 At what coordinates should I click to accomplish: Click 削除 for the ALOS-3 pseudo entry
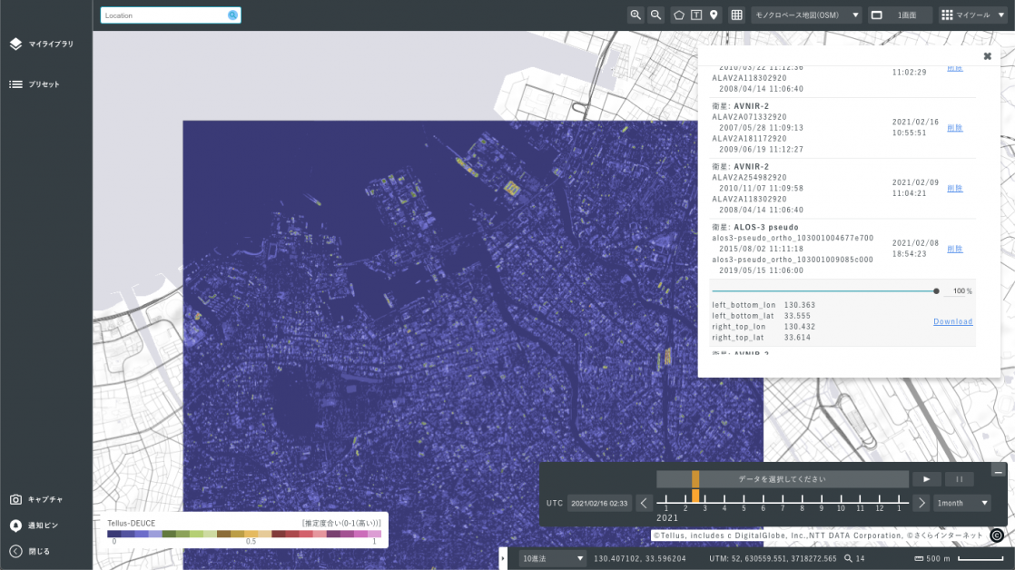pos(954,248)
